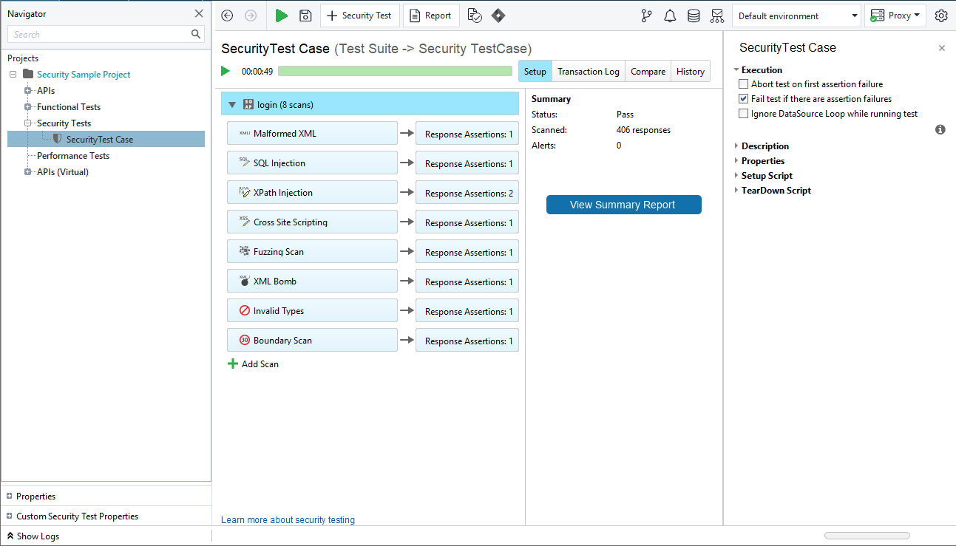The image size is (956, 546).
Task: Click the validation/checkmark document icon in toolbar
Action: click(475, 15)
